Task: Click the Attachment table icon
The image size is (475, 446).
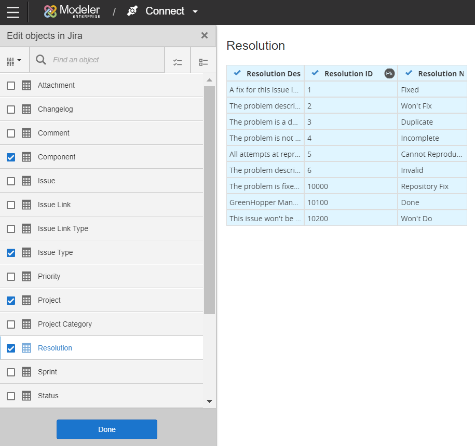Action: (26, 86)
